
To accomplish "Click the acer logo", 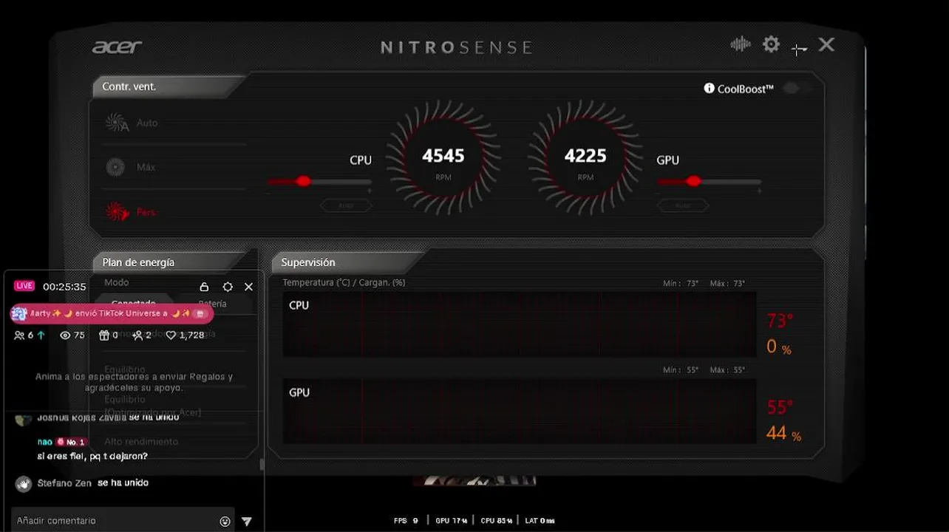I will click(x=117, y=47).
